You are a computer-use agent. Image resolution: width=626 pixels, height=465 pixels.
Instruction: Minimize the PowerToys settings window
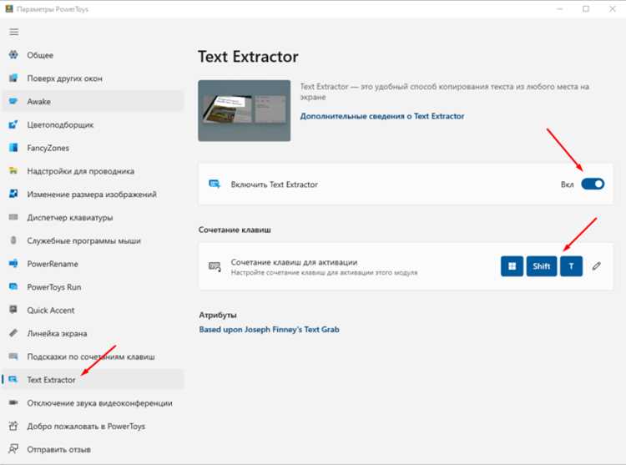click(560, 9)
